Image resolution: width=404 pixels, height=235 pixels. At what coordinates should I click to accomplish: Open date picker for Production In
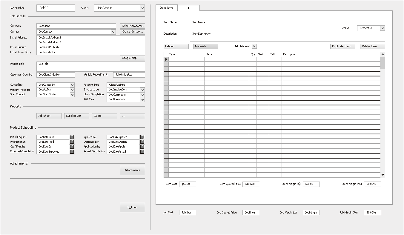pyautogui.click(x=72, y=142)
